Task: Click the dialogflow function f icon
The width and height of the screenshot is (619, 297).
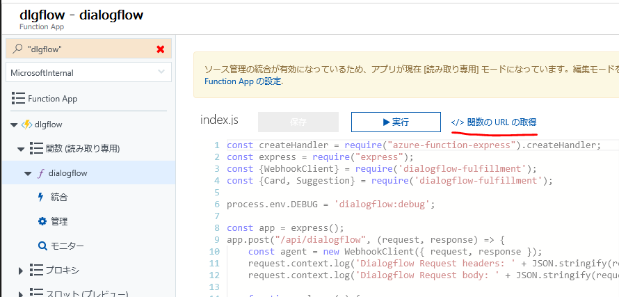Action: (40, 173)
